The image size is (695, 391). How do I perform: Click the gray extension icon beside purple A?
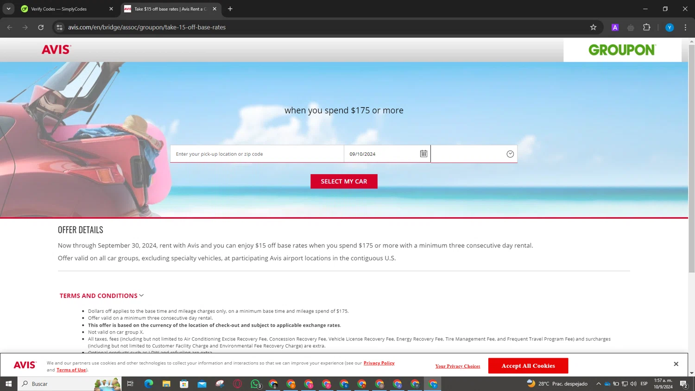pyautogui.click(x=631, y=27)
